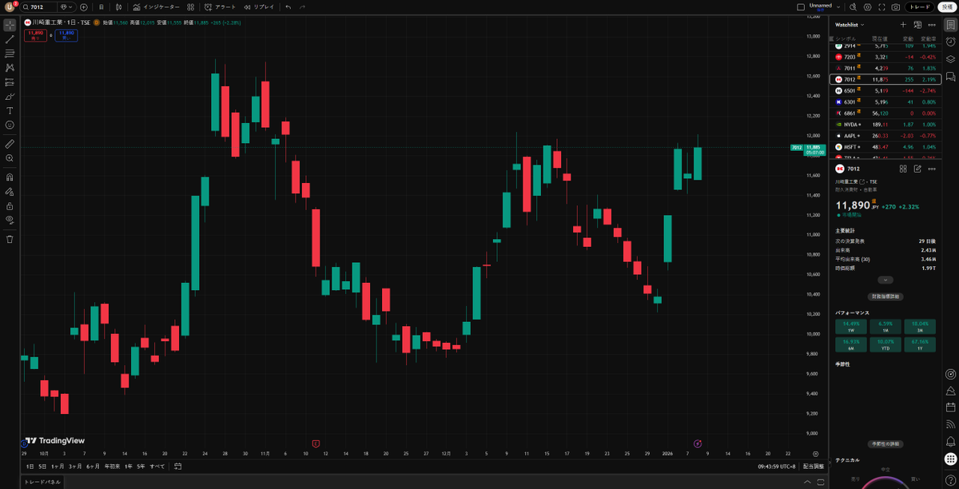Click the 投稿 publish button
This screenshot has height=489, width=959.
point(946,6)
